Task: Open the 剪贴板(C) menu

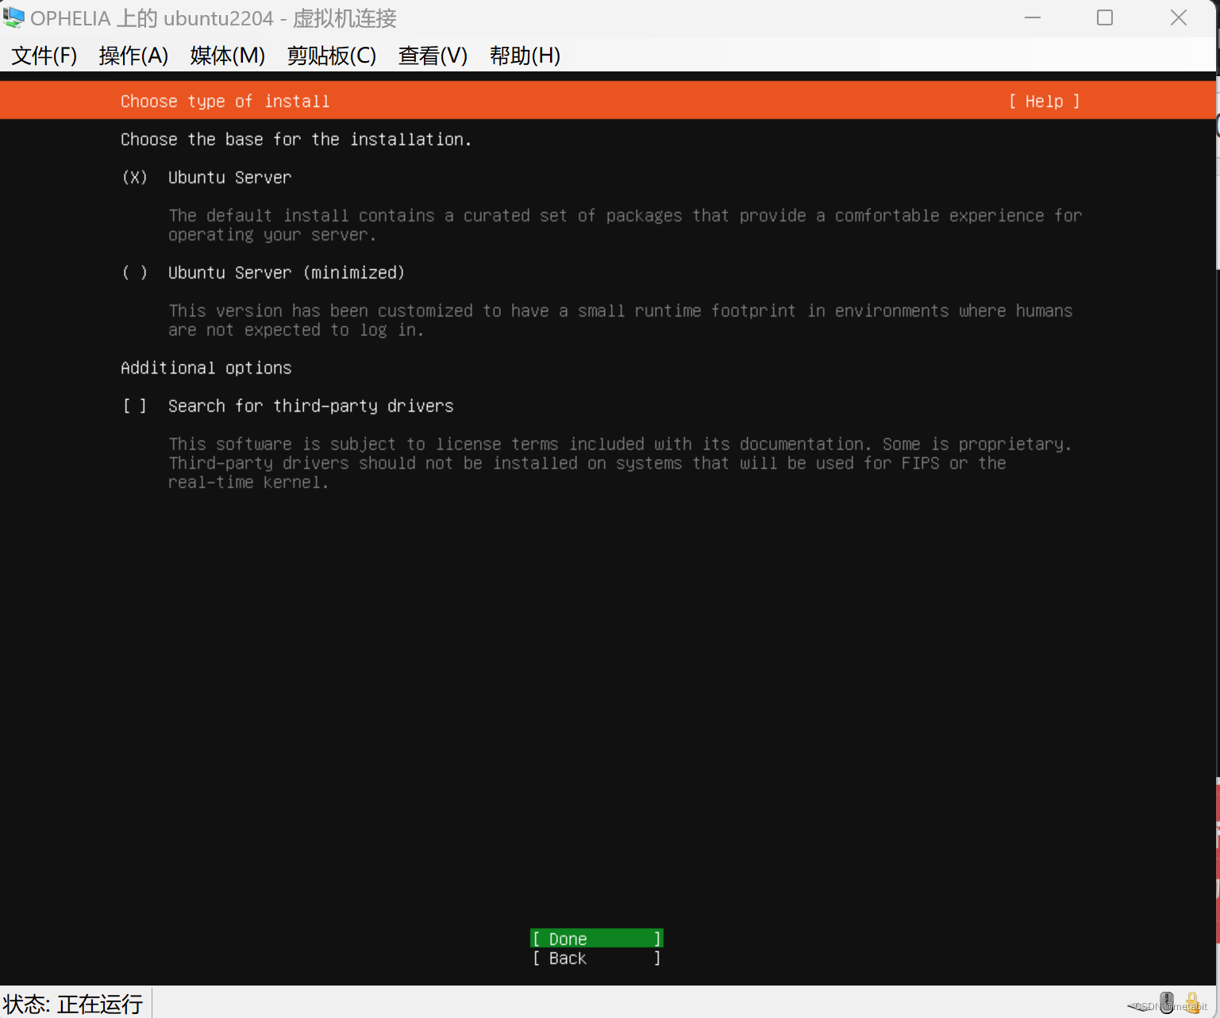Action: 332,56
